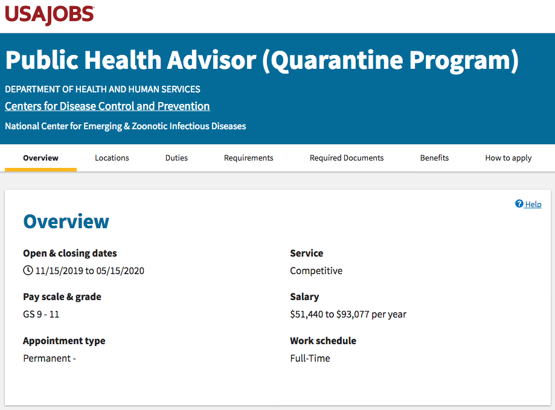Click the Overview section heading

(x=66, y=222)
